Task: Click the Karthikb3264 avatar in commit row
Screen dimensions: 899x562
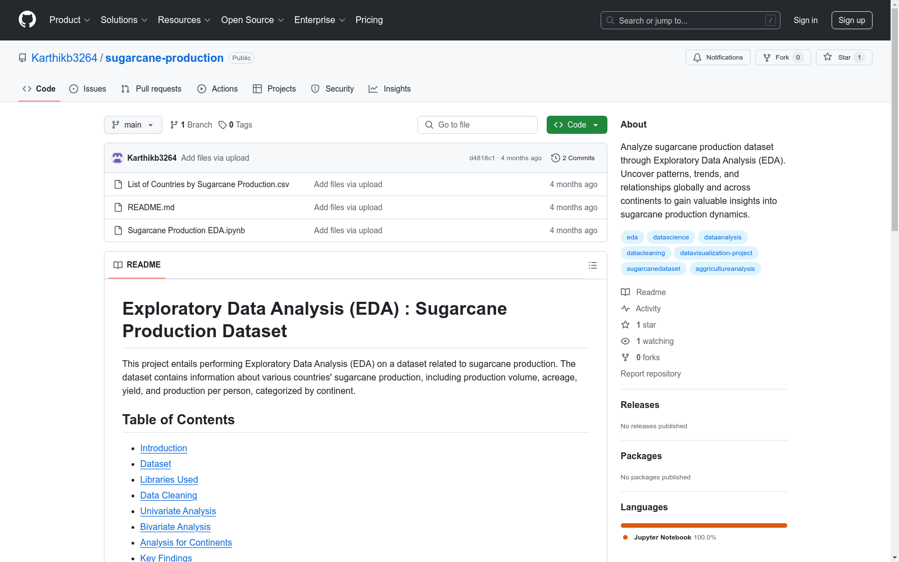Action: 117,158
